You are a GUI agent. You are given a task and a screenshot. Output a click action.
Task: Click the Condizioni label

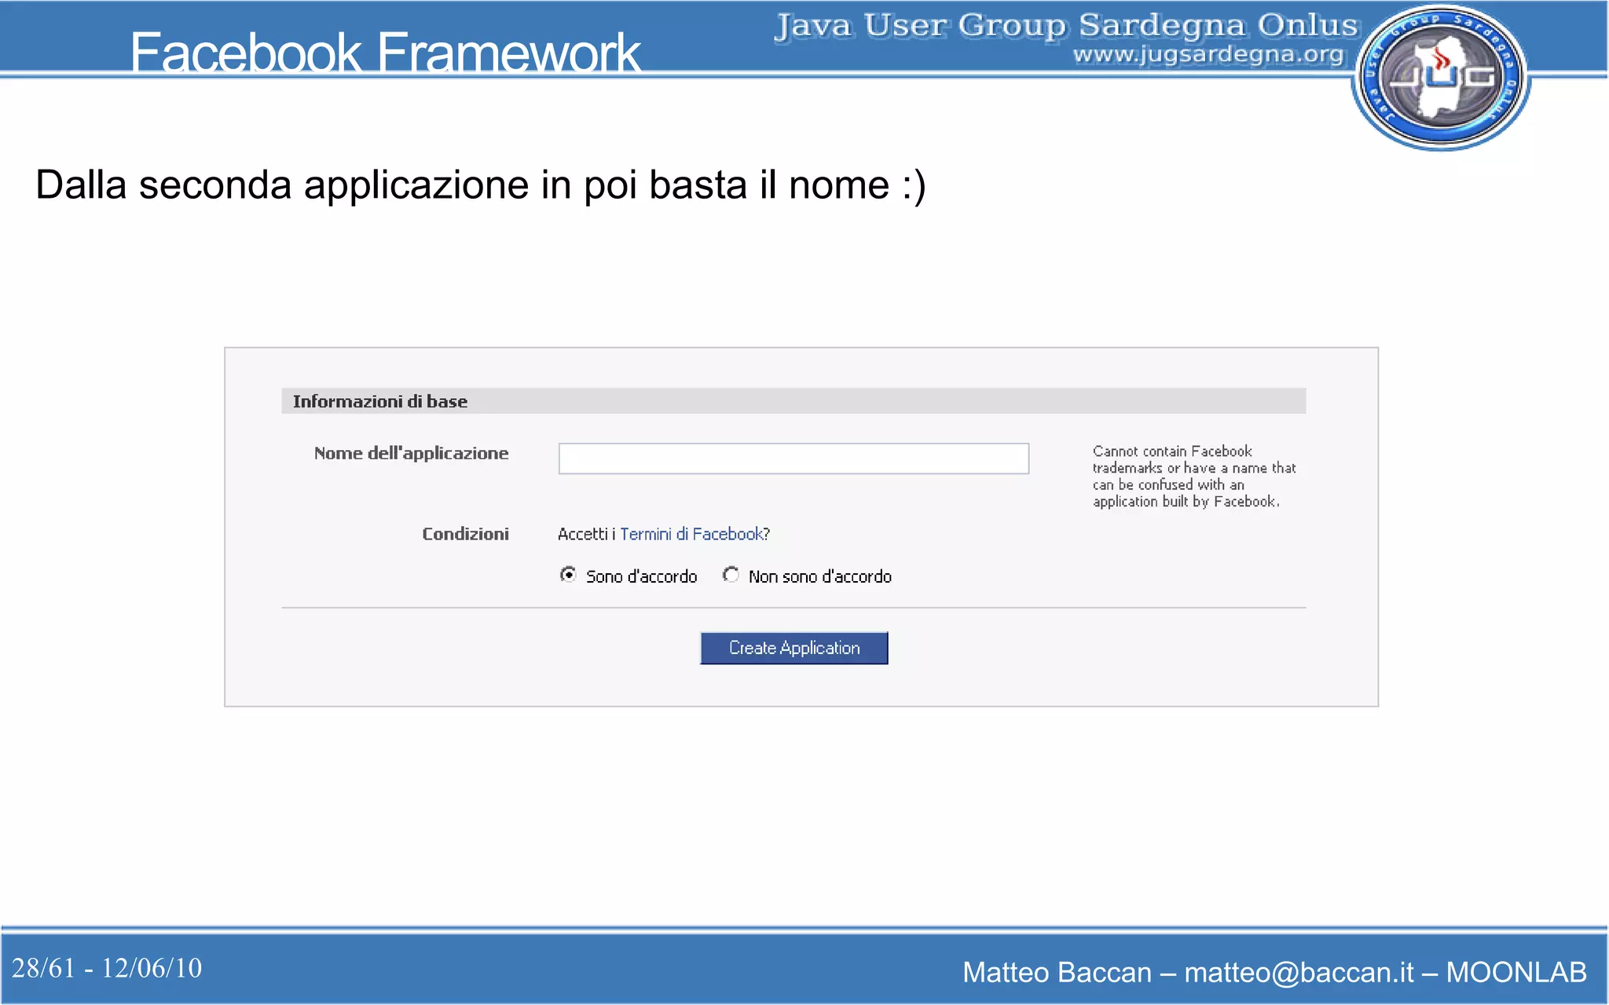pos(465,534)
